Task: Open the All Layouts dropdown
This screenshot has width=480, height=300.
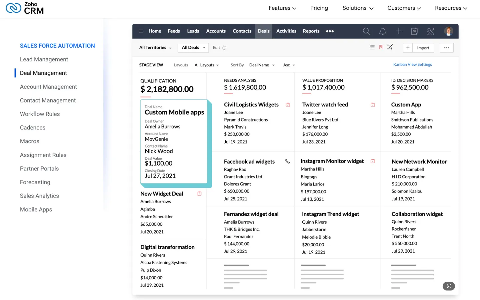Action: click(x=207, y=65)
